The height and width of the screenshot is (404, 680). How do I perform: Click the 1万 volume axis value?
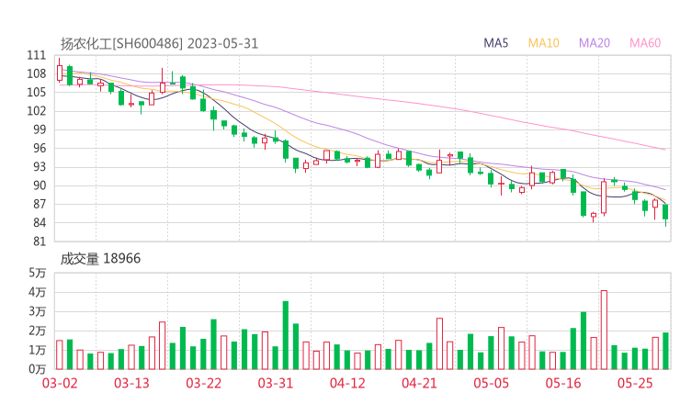point(38,350)
